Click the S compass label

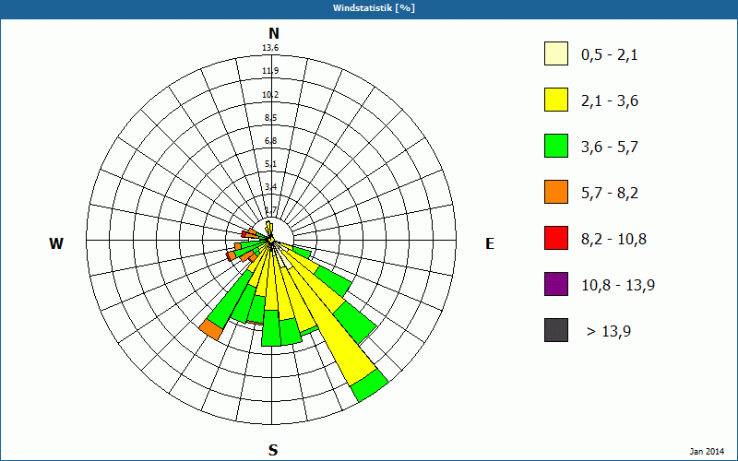(x=273, y=450)
